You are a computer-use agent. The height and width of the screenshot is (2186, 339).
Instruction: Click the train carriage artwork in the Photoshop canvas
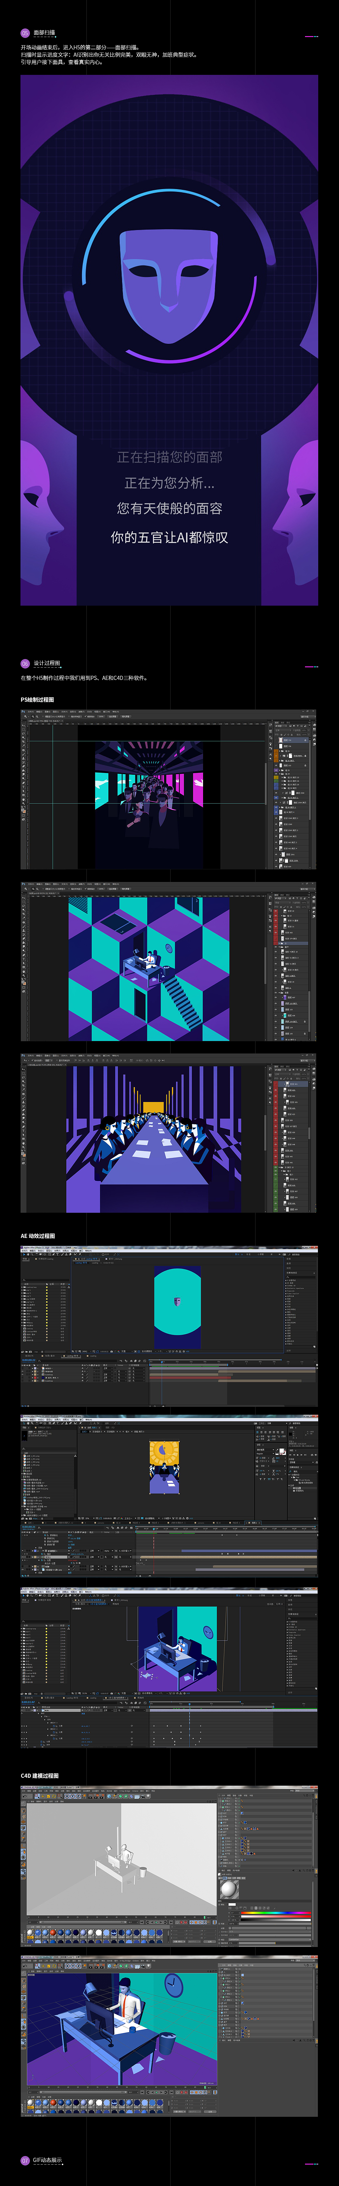click(149, 804)
